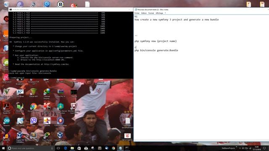Click the 'how create a new symfony 3 project' line
The height and width of the screenshot is (151, 269).
point(177,20)
